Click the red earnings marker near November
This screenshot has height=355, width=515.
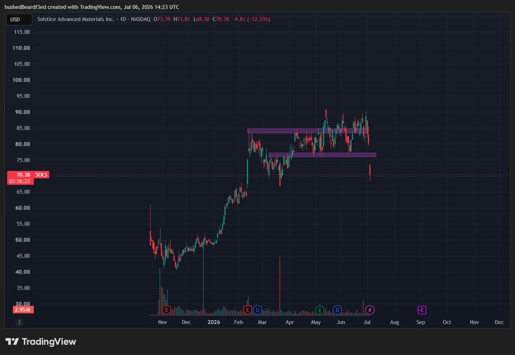[167, 310]
